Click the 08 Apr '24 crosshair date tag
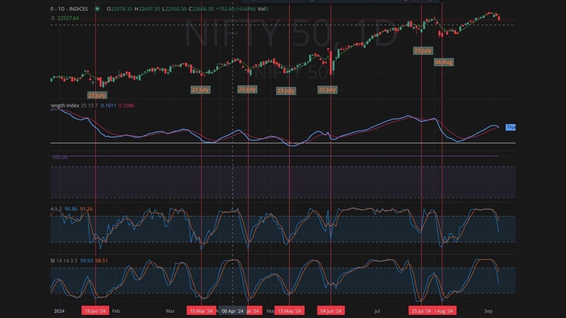Viewport: 566px width, 318px height. point(233,311)
